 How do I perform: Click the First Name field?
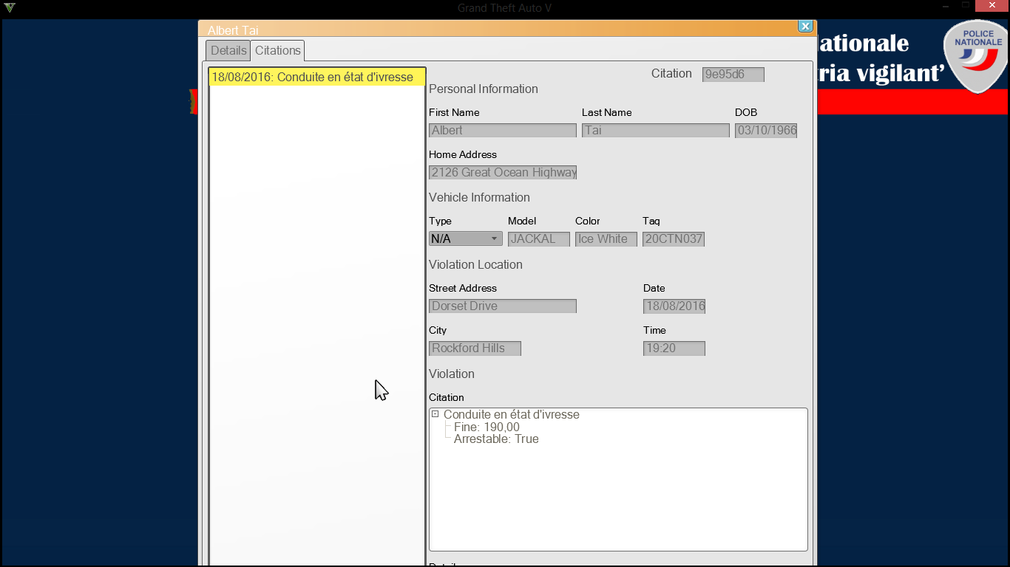(x=502, y=131)
